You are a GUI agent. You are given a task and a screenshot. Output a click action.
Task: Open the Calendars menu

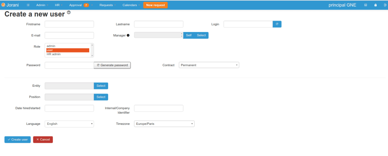pyautogui.click(x=131, y=5)
